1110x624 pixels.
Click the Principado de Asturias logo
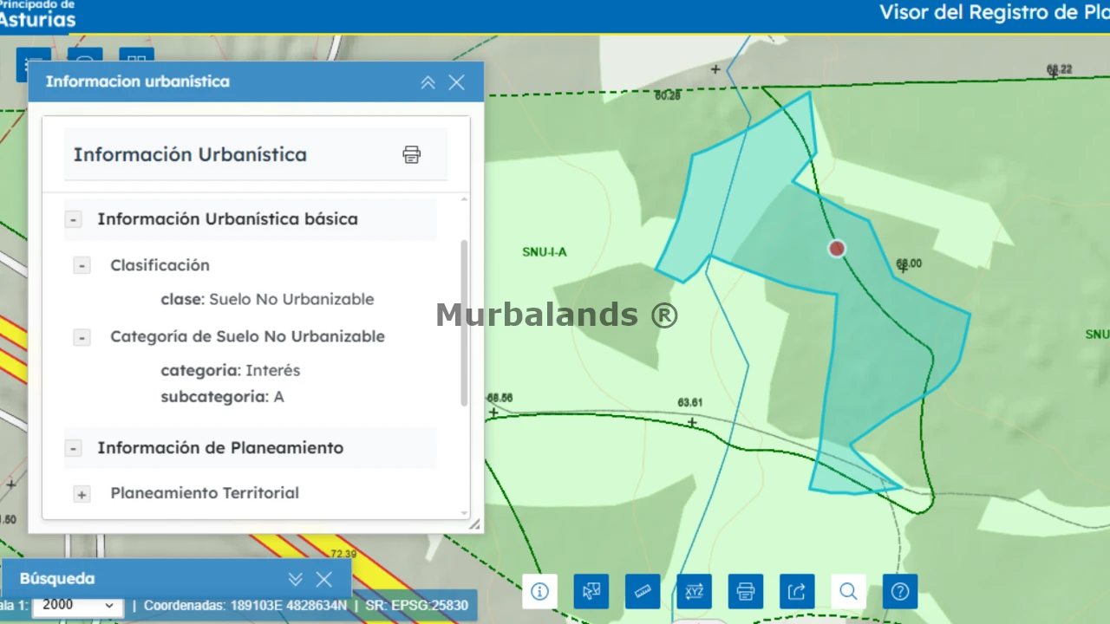click(37, 13)
